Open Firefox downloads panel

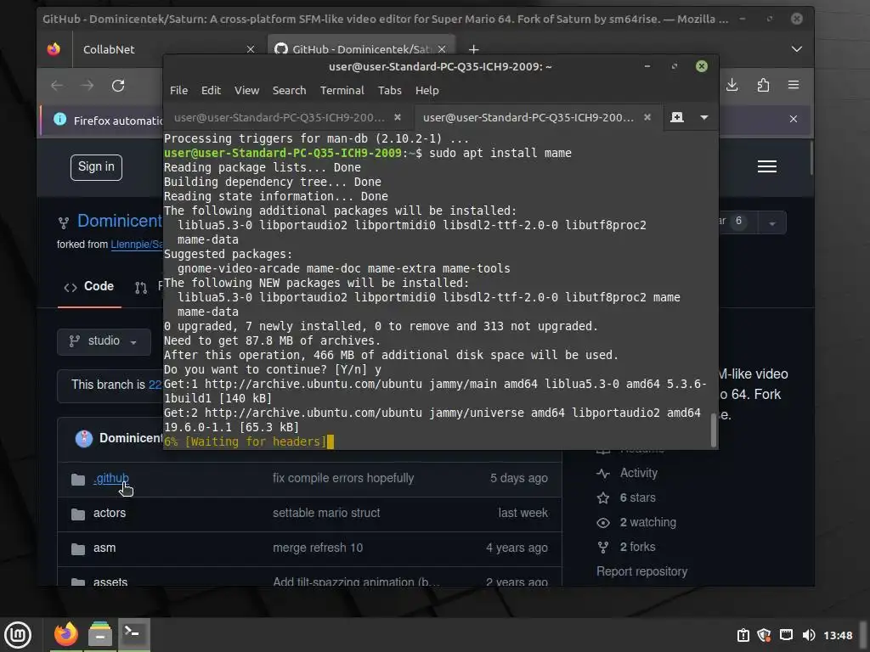(732, 85)
